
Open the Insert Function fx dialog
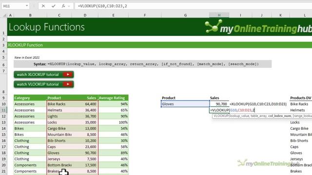pos(63,6)
